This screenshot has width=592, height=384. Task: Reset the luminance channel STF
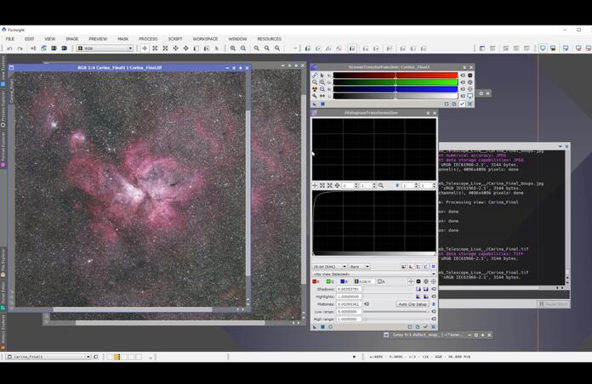click(x=463, y=96)
